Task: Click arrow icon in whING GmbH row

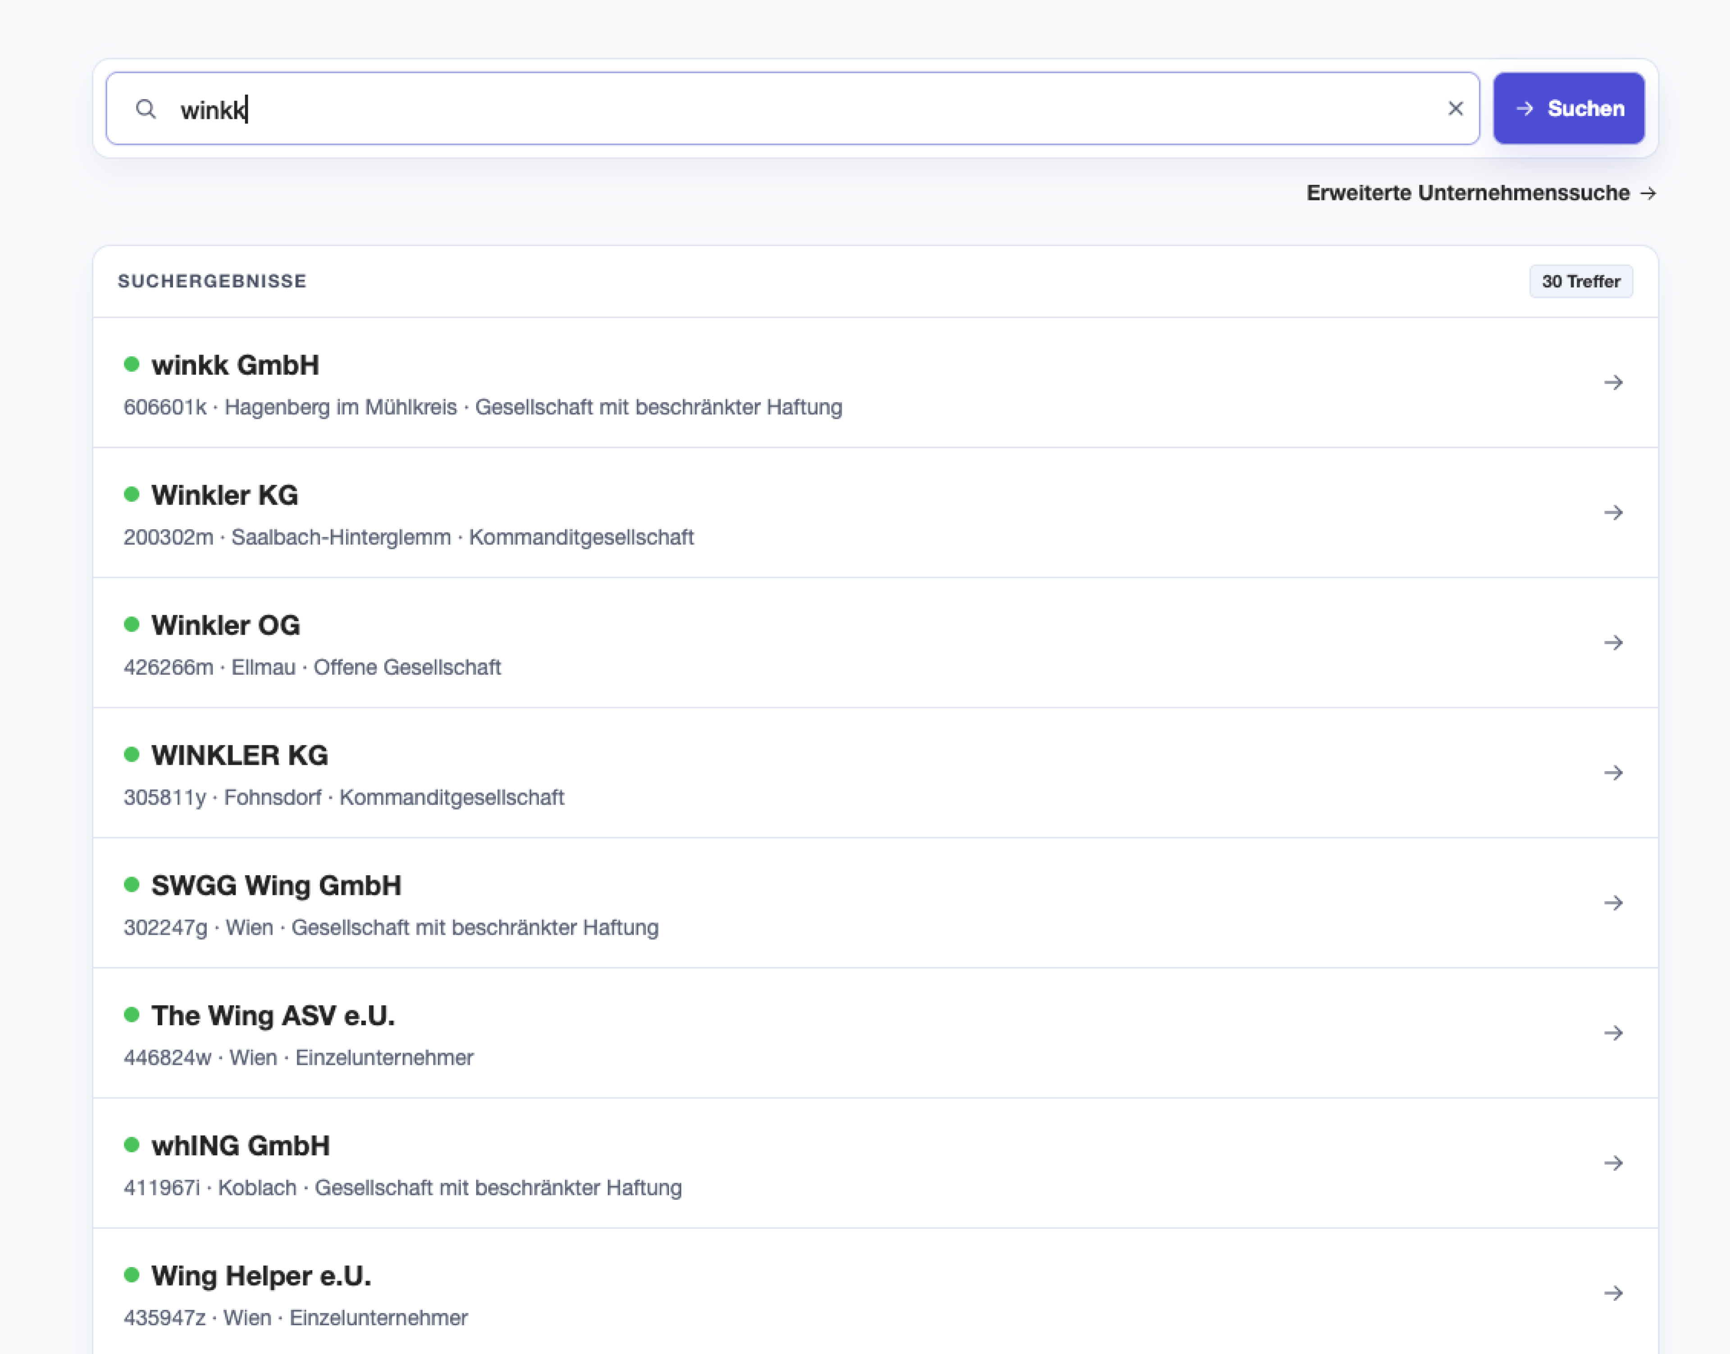Action: 1613,1163
